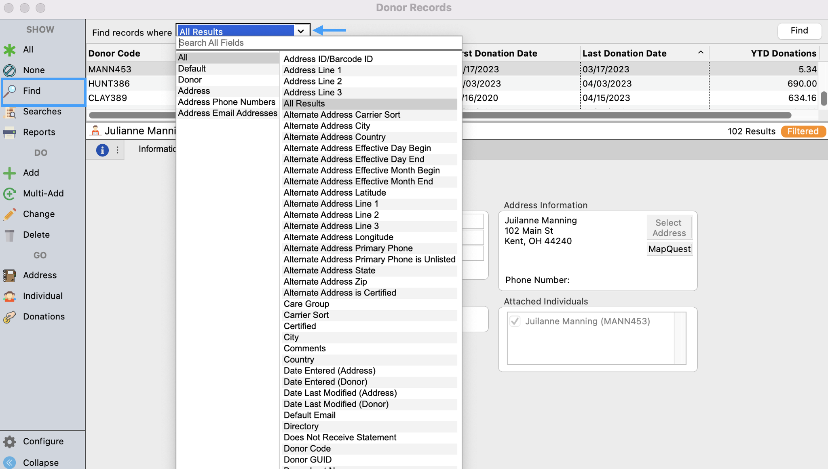Image resolution: width=828 pixels, height=469 pixels.
Task: Select Alternate Address City field
Action: click(x=327, y=126)
